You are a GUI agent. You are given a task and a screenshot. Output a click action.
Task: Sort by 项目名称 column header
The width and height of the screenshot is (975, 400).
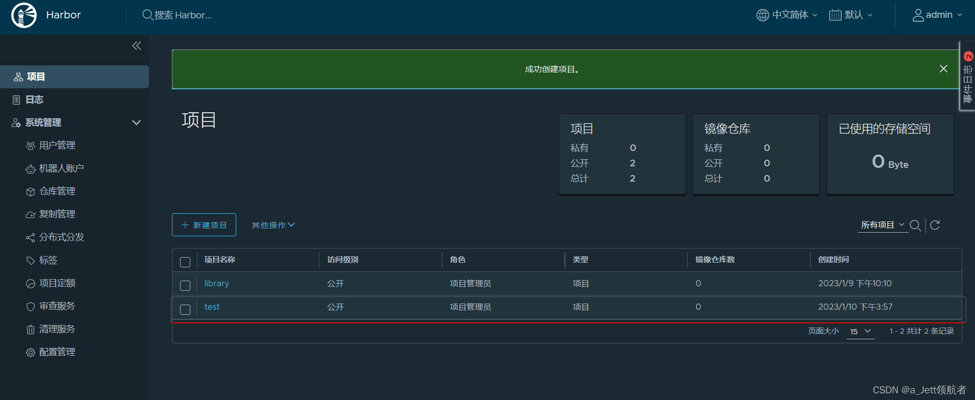tap(220, 260)
